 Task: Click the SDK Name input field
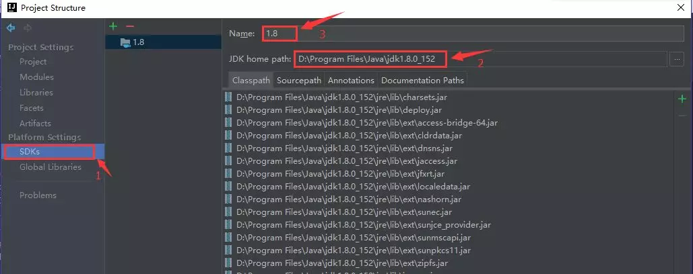[x=473, y=34]
